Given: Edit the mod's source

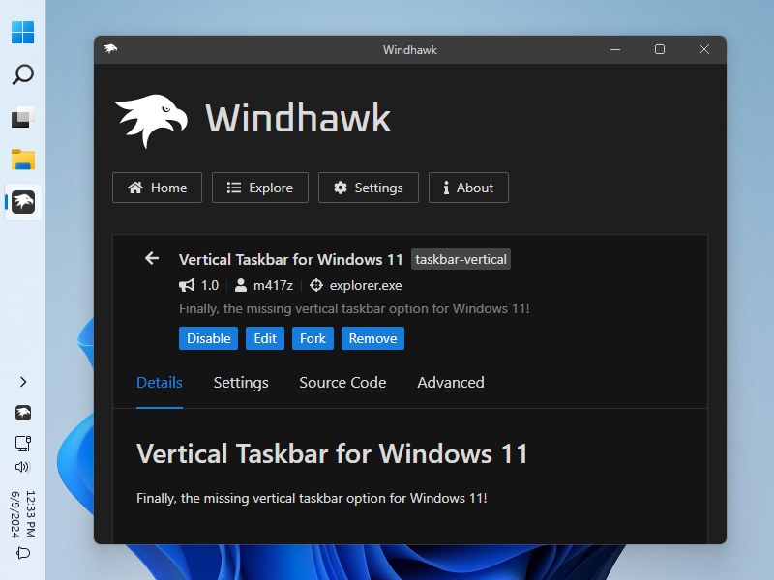Looking at the screenshot, I should [x=264, y=338].
